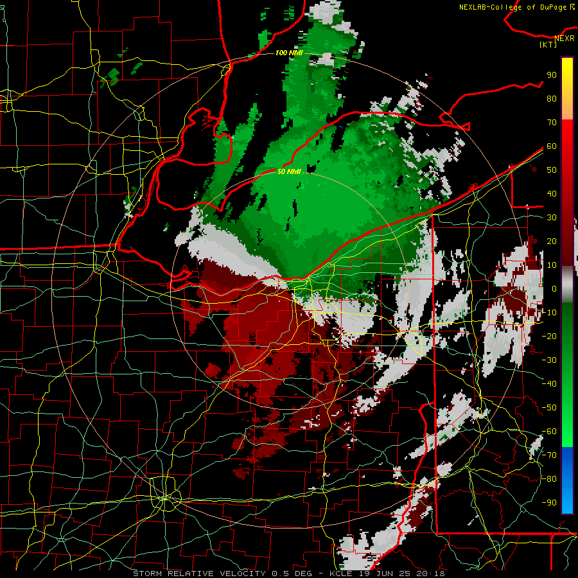The width and height of the screenshot is (578, 578).
Task: Click the 0 value on velocity scale
Action: 554,288
